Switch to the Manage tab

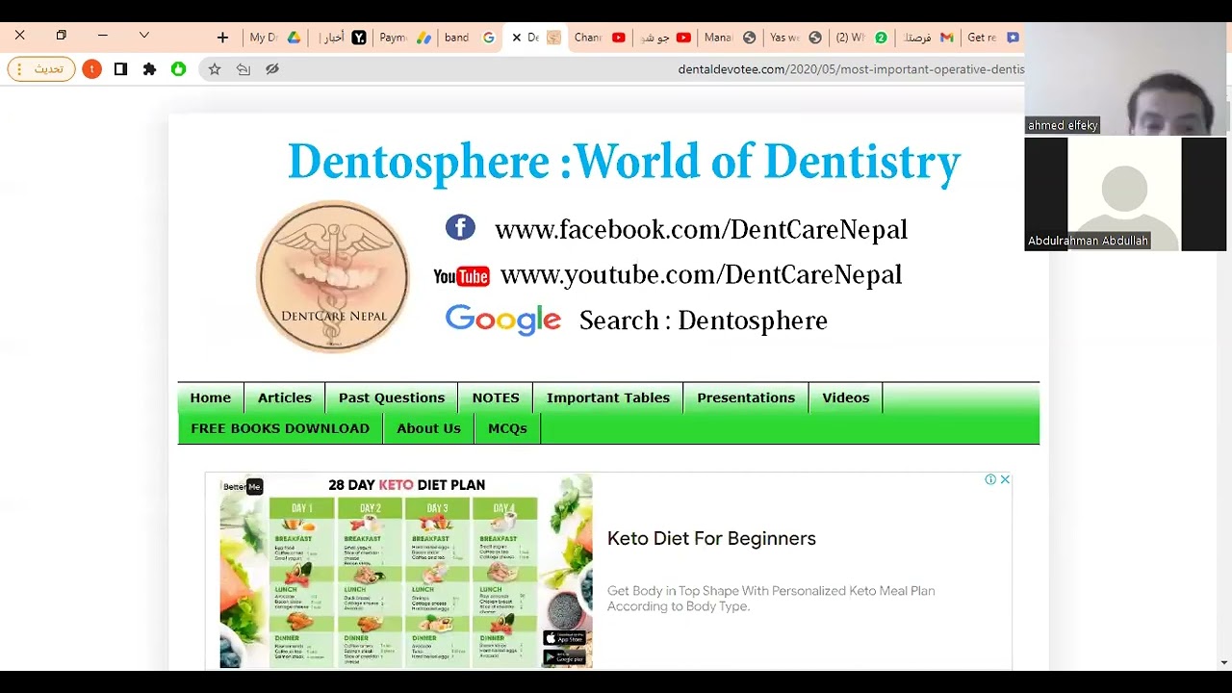pos(730,38)
